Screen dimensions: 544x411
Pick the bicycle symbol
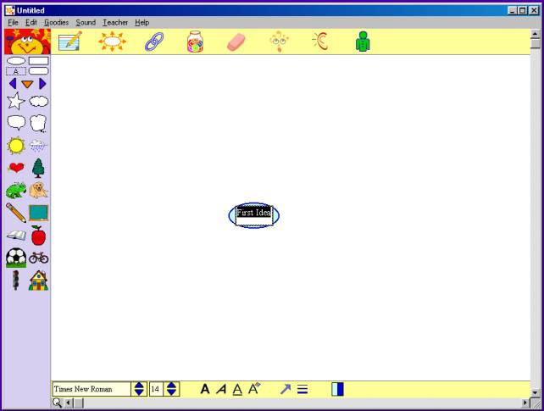click(x=38, y=258)
